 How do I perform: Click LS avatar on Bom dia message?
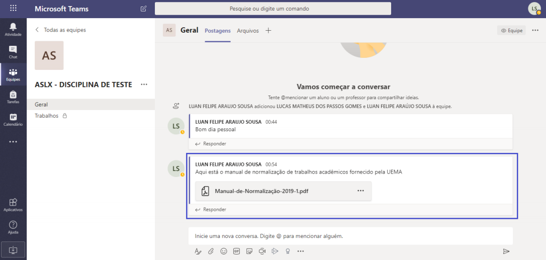point(176,126)
